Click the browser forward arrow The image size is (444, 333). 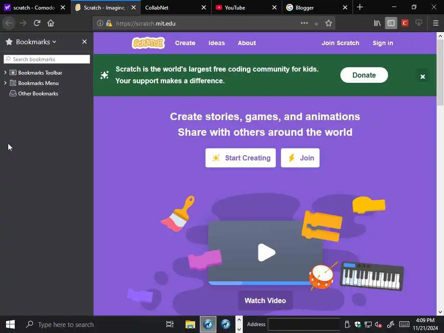pyautogui.click(x=23, y=23)
